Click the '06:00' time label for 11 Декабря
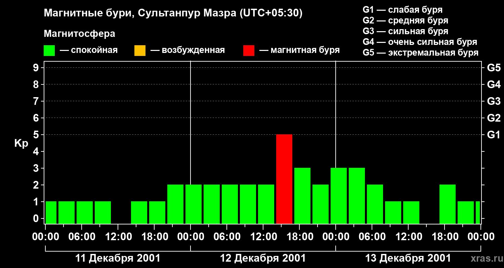504x268 pixels. click(x=82, y=237)
